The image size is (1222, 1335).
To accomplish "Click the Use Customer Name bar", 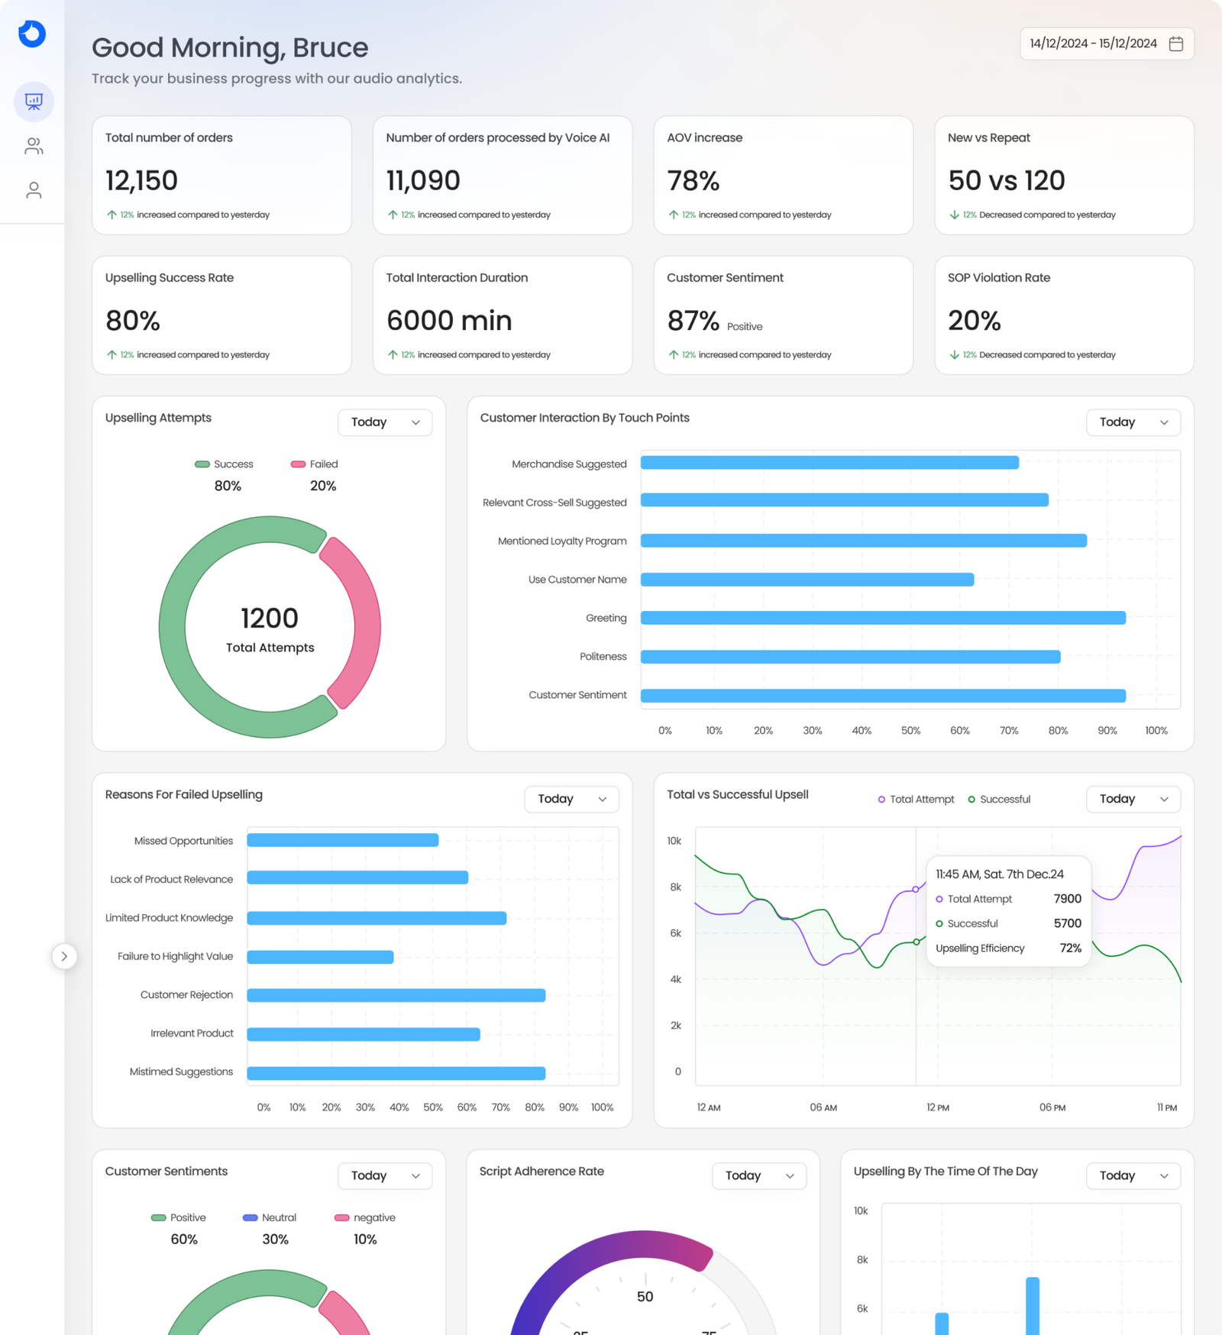I will tap(807, 580).
